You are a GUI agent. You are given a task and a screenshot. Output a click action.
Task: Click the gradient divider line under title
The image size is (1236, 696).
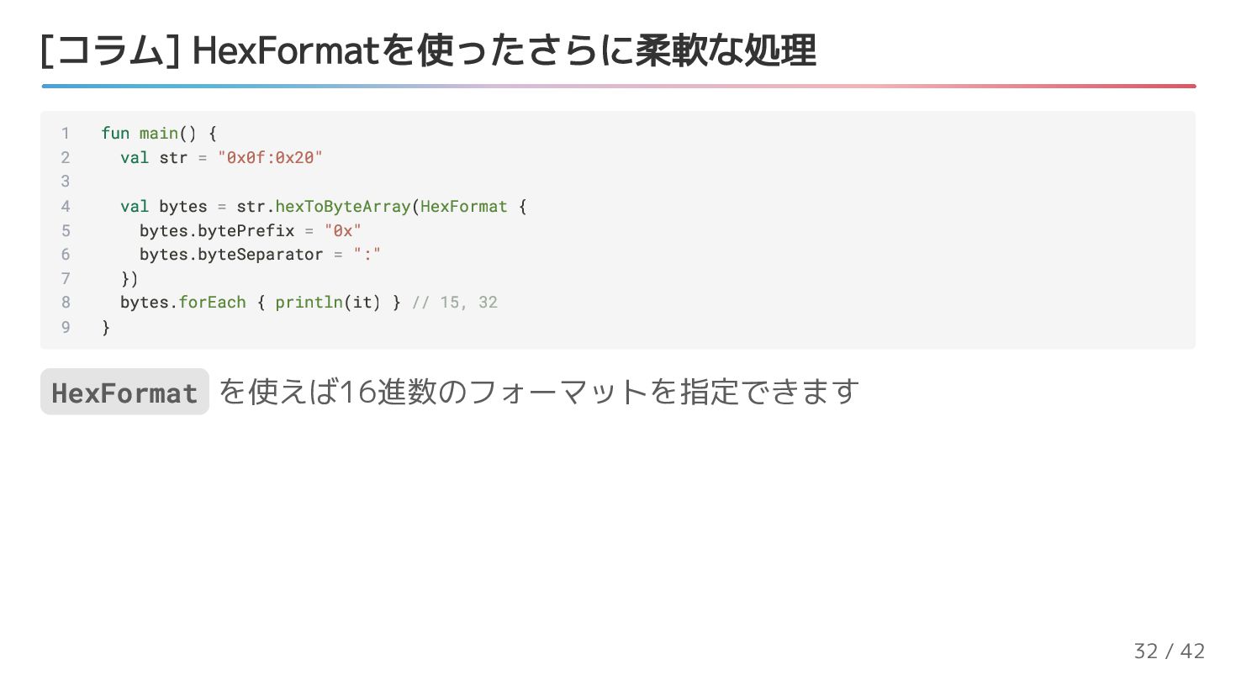pos(618,86)
